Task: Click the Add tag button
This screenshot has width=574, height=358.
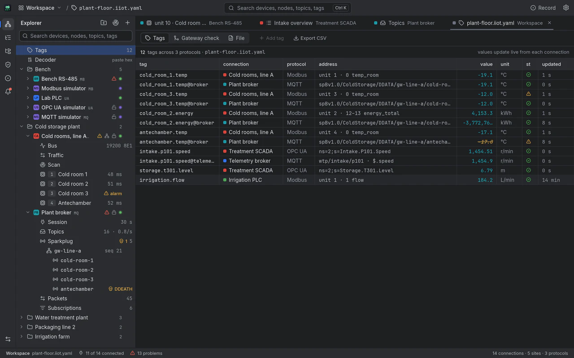Action: [x=271, y=38]
